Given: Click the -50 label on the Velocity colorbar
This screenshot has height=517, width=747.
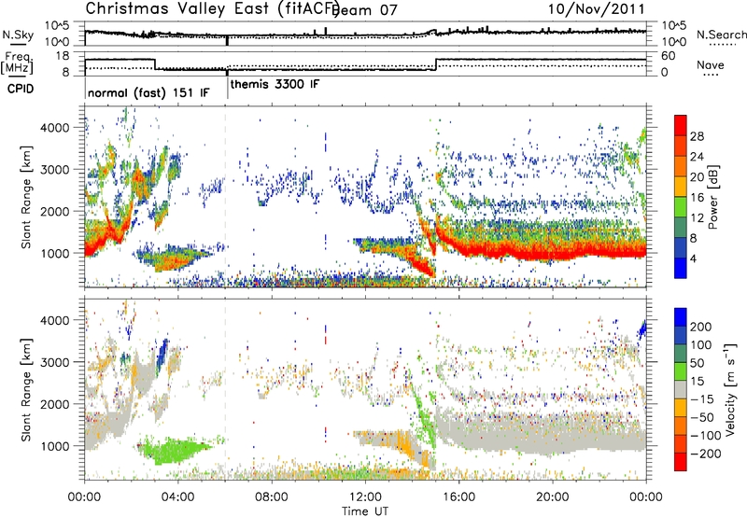Looking at the screenshot, I should tap(702, 417).
